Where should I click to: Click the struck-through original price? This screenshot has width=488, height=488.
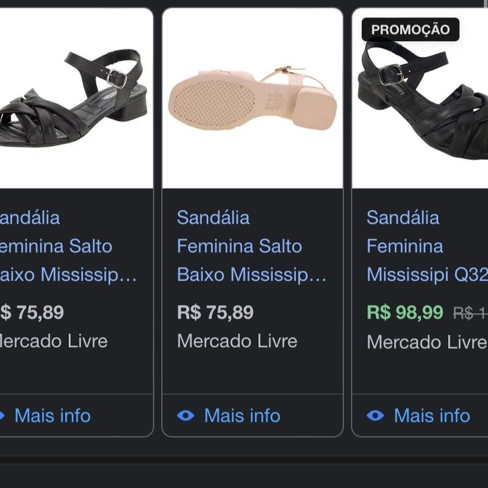(x=470, y=313)
